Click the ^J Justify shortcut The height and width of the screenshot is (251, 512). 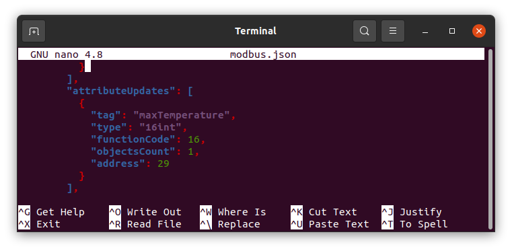(412, 212)
